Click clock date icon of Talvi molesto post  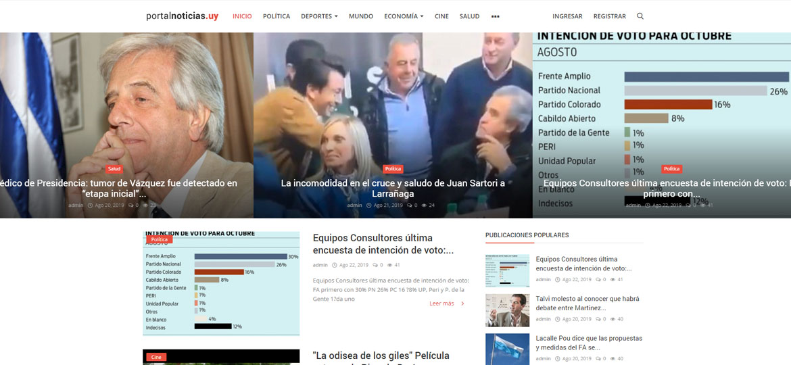[x=557, y=319]
